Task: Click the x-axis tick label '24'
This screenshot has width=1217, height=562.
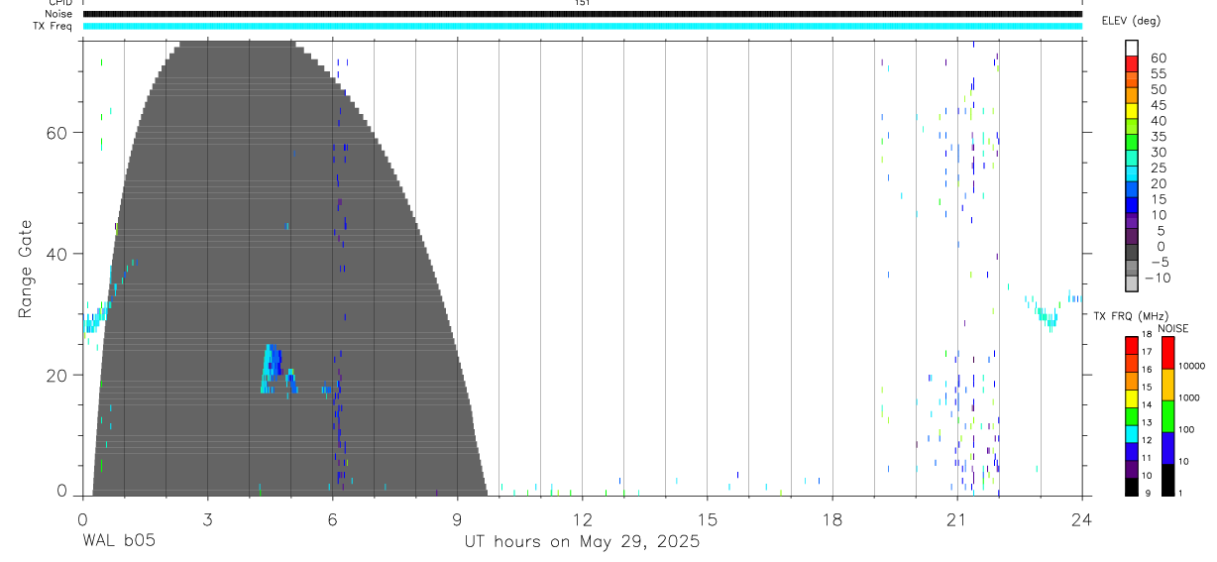Action: tap(1081, 518)
